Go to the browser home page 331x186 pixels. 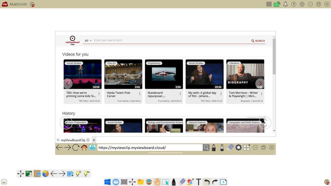tap(84, 147)
